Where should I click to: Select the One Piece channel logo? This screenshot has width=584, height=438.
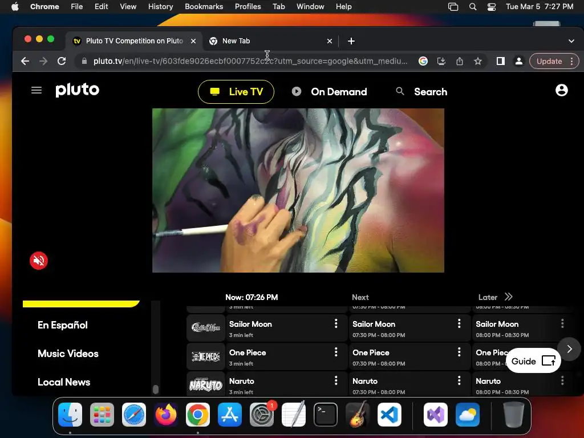205,356
